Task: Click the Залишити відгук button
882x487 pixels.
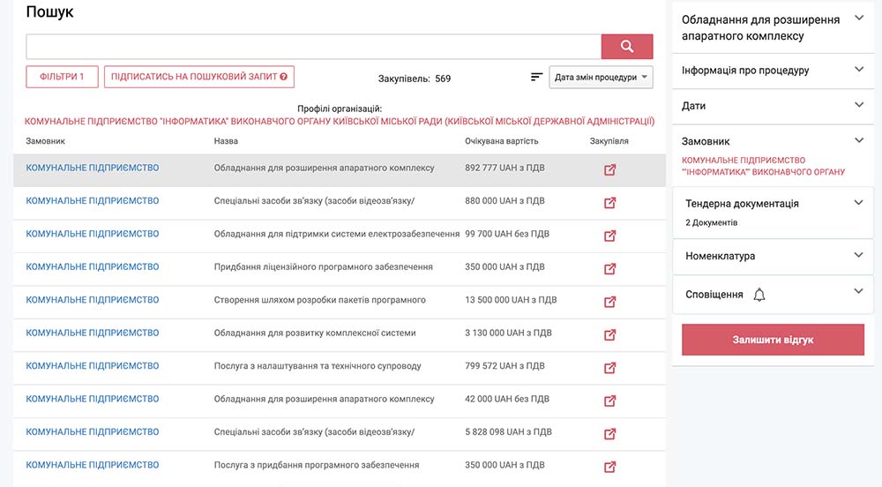Action: (x=773, y=340)
